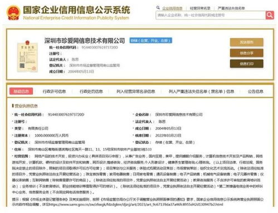The width and height of the screenshot is (278, 213).
Task: Click the 类型 value 有限责任公司
Action: tap(38, 128)
